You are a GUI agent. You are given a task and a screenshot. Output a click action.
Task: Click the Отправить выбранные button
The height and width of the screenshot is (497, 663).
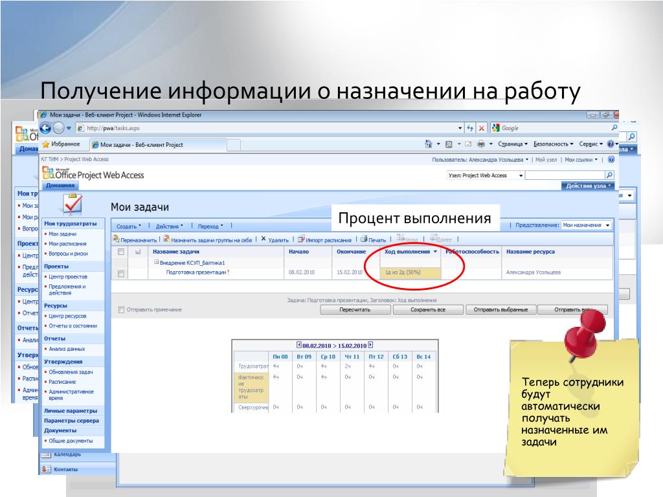(x=500, y=310)
